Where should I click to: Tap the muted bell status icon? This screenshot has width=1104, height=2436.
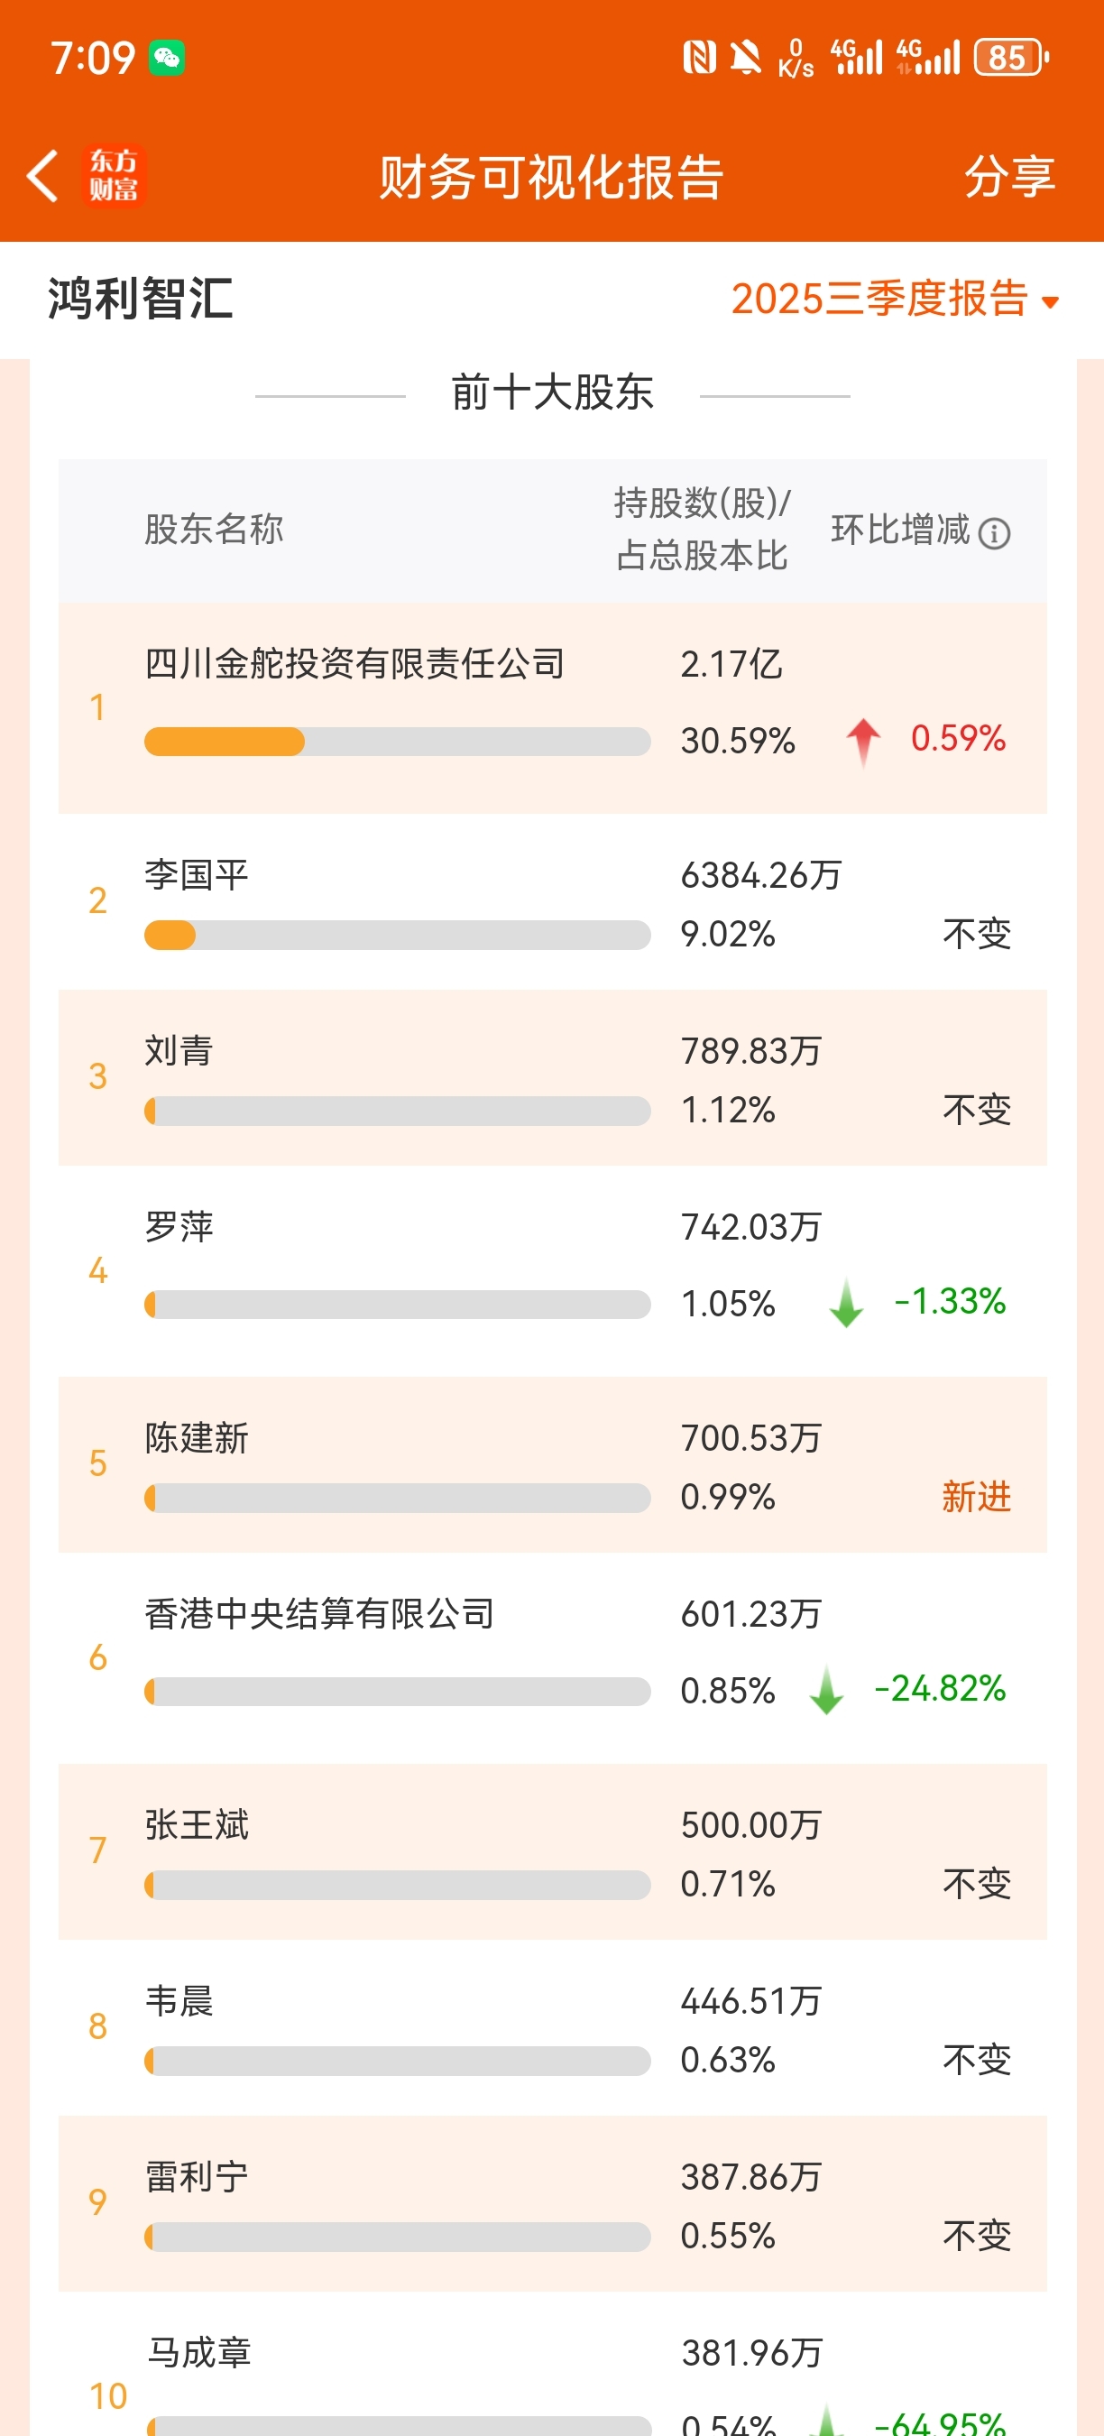coord(746,58)
